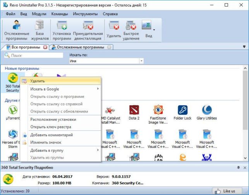Click the Поиск search field
Viewport: 249px width, 195px height.
pos(34,55)
